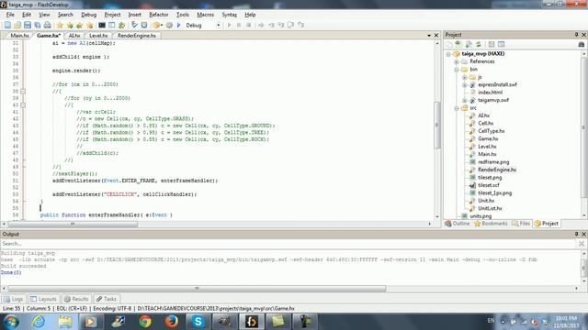Open the Logs bottom tab

14,299
